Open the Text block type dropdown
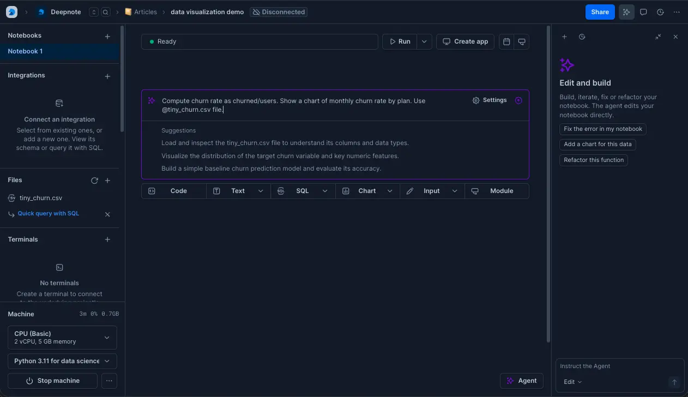 click(x=261, y=191)
